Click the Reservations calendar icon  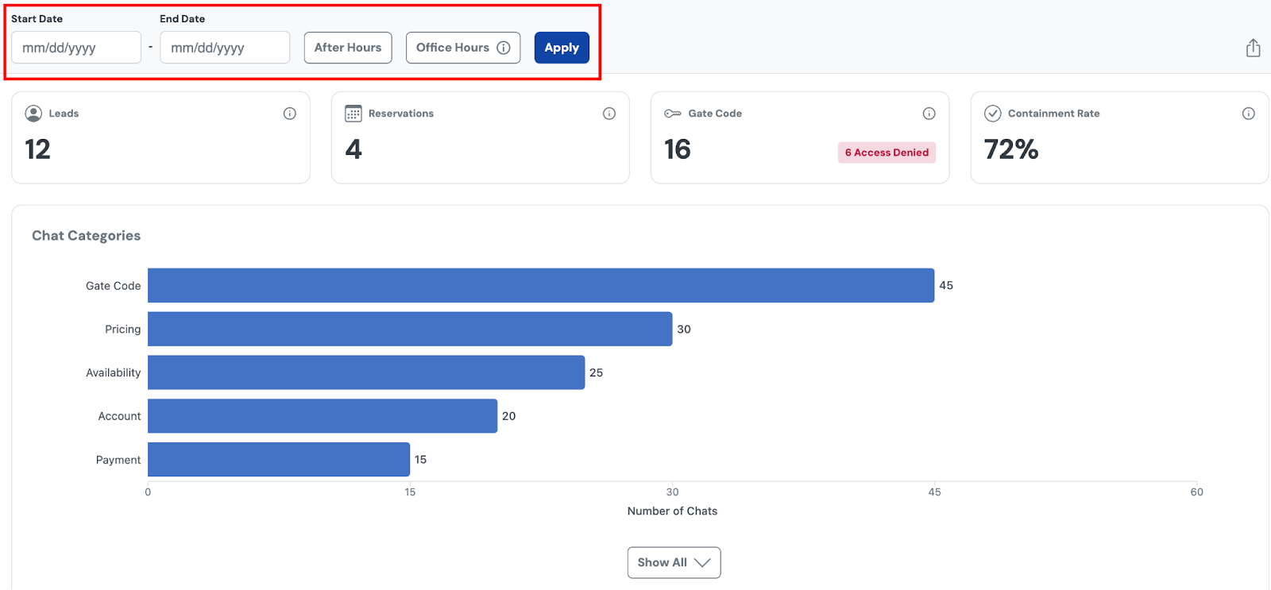pyautogui.click(x=353, y=114)
